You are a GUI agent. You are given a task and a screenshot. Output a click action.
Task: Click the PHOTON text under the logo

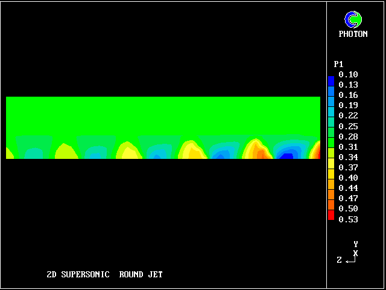[x=353, y=34]
